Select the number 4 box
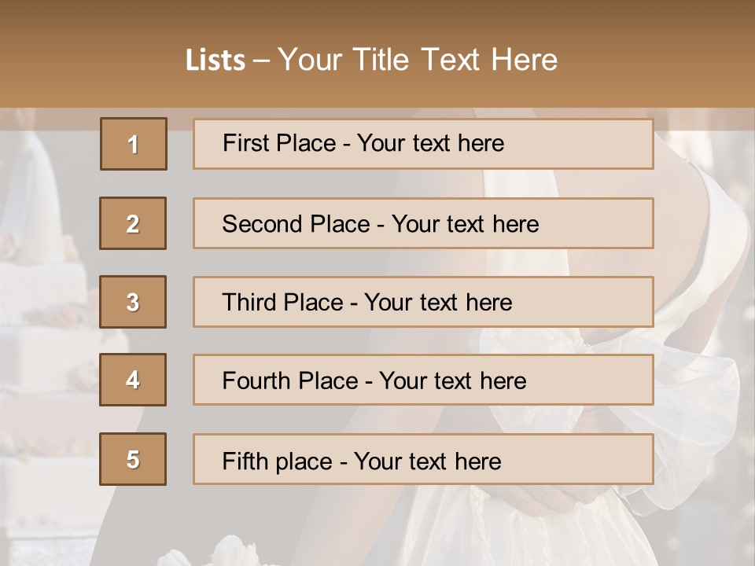 click(x=133, y=380)
